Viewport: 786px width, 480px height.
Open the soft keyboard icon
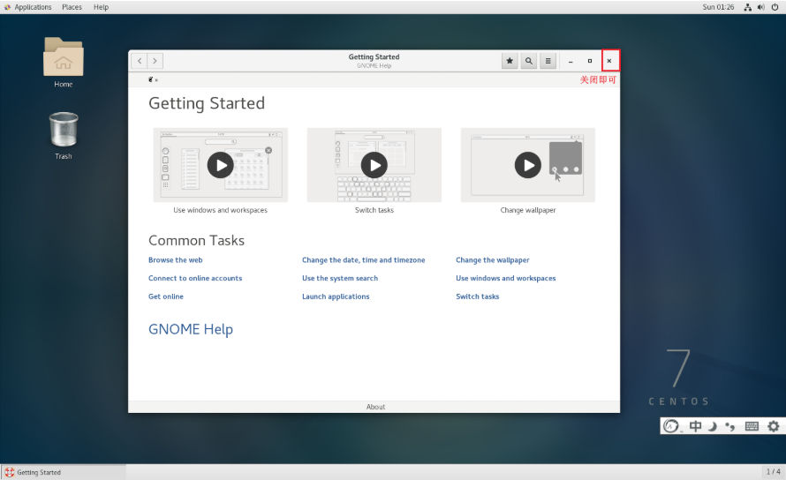point(752,426)
